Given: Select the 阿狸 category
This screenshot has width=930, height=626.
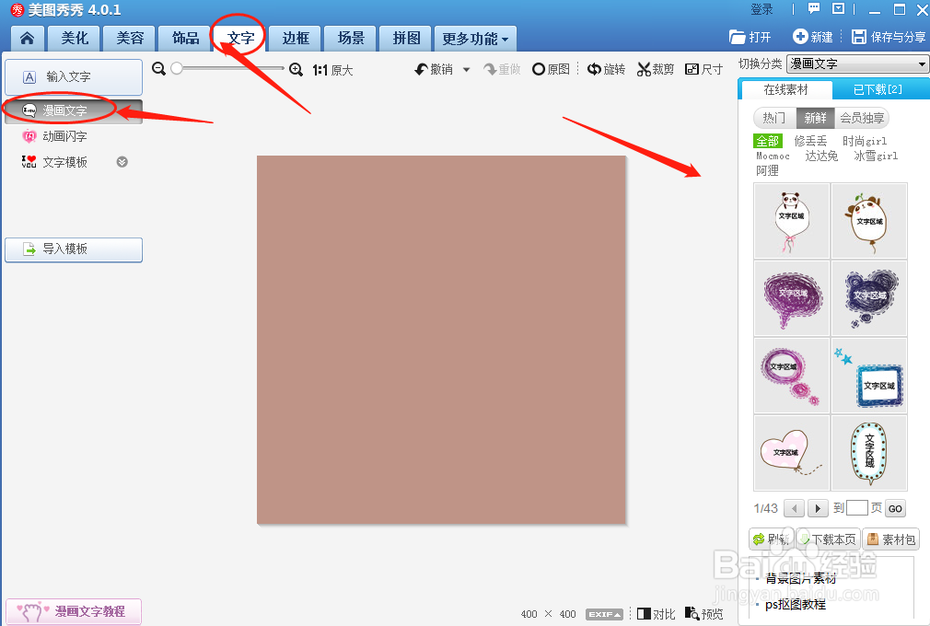Looking at the screenshot, I should click(767, 170).
